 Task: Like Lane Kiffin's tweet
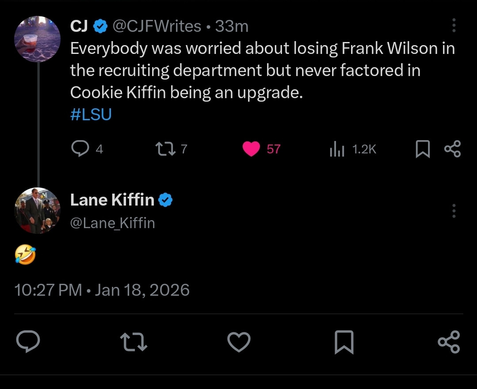coord(239,342)
